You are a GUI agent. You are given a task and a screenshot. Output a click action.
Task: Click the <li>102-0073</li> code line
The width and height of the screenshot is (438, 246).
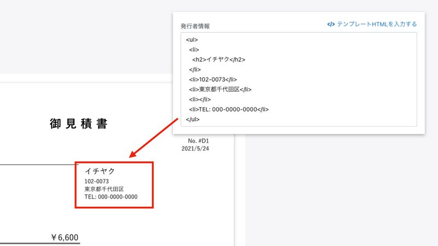coord(213,79)
